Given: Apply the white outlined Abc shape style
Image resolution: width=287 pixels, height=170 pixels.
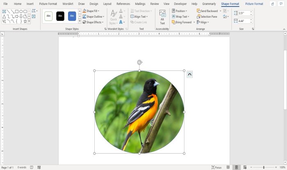Looking at the screenshot, I should click(48, 16).
